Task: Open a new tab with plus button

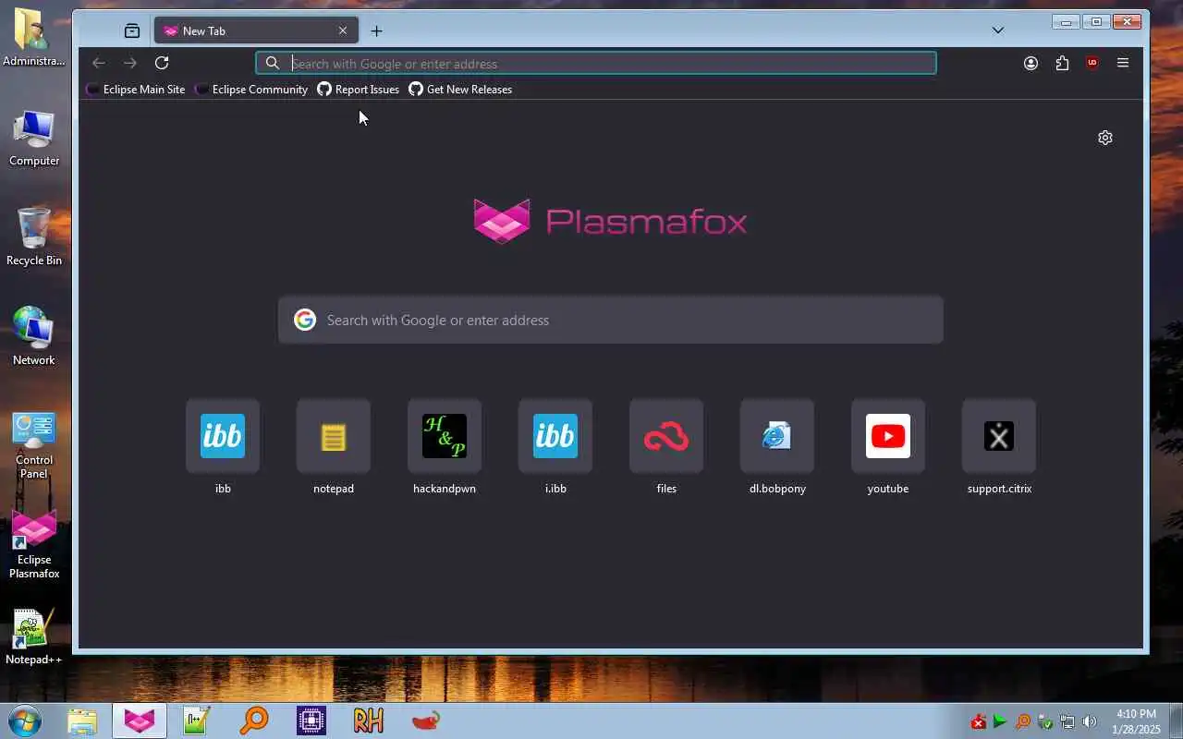Action: 376,30
